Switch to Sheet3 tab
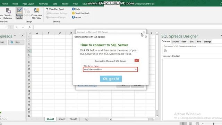This screenshot has height=125, width=222. point(74,119)
